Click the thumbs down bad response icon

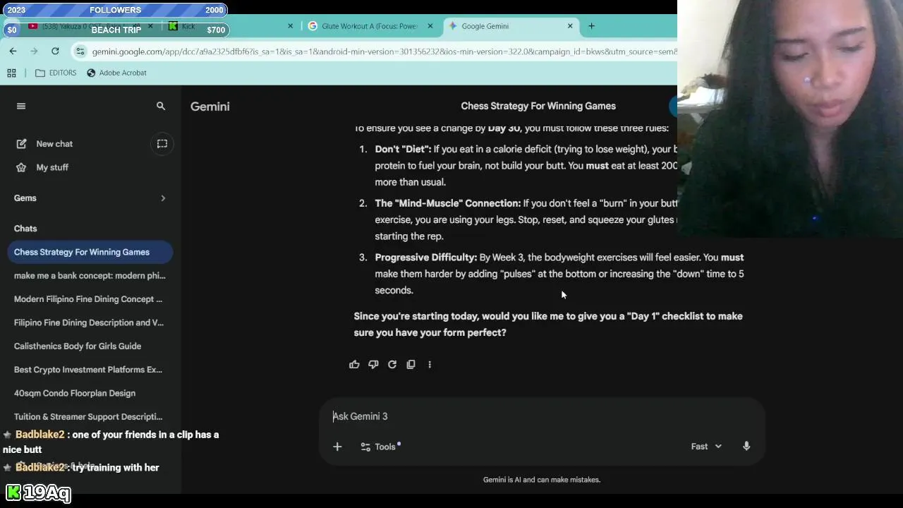[373, 365]
